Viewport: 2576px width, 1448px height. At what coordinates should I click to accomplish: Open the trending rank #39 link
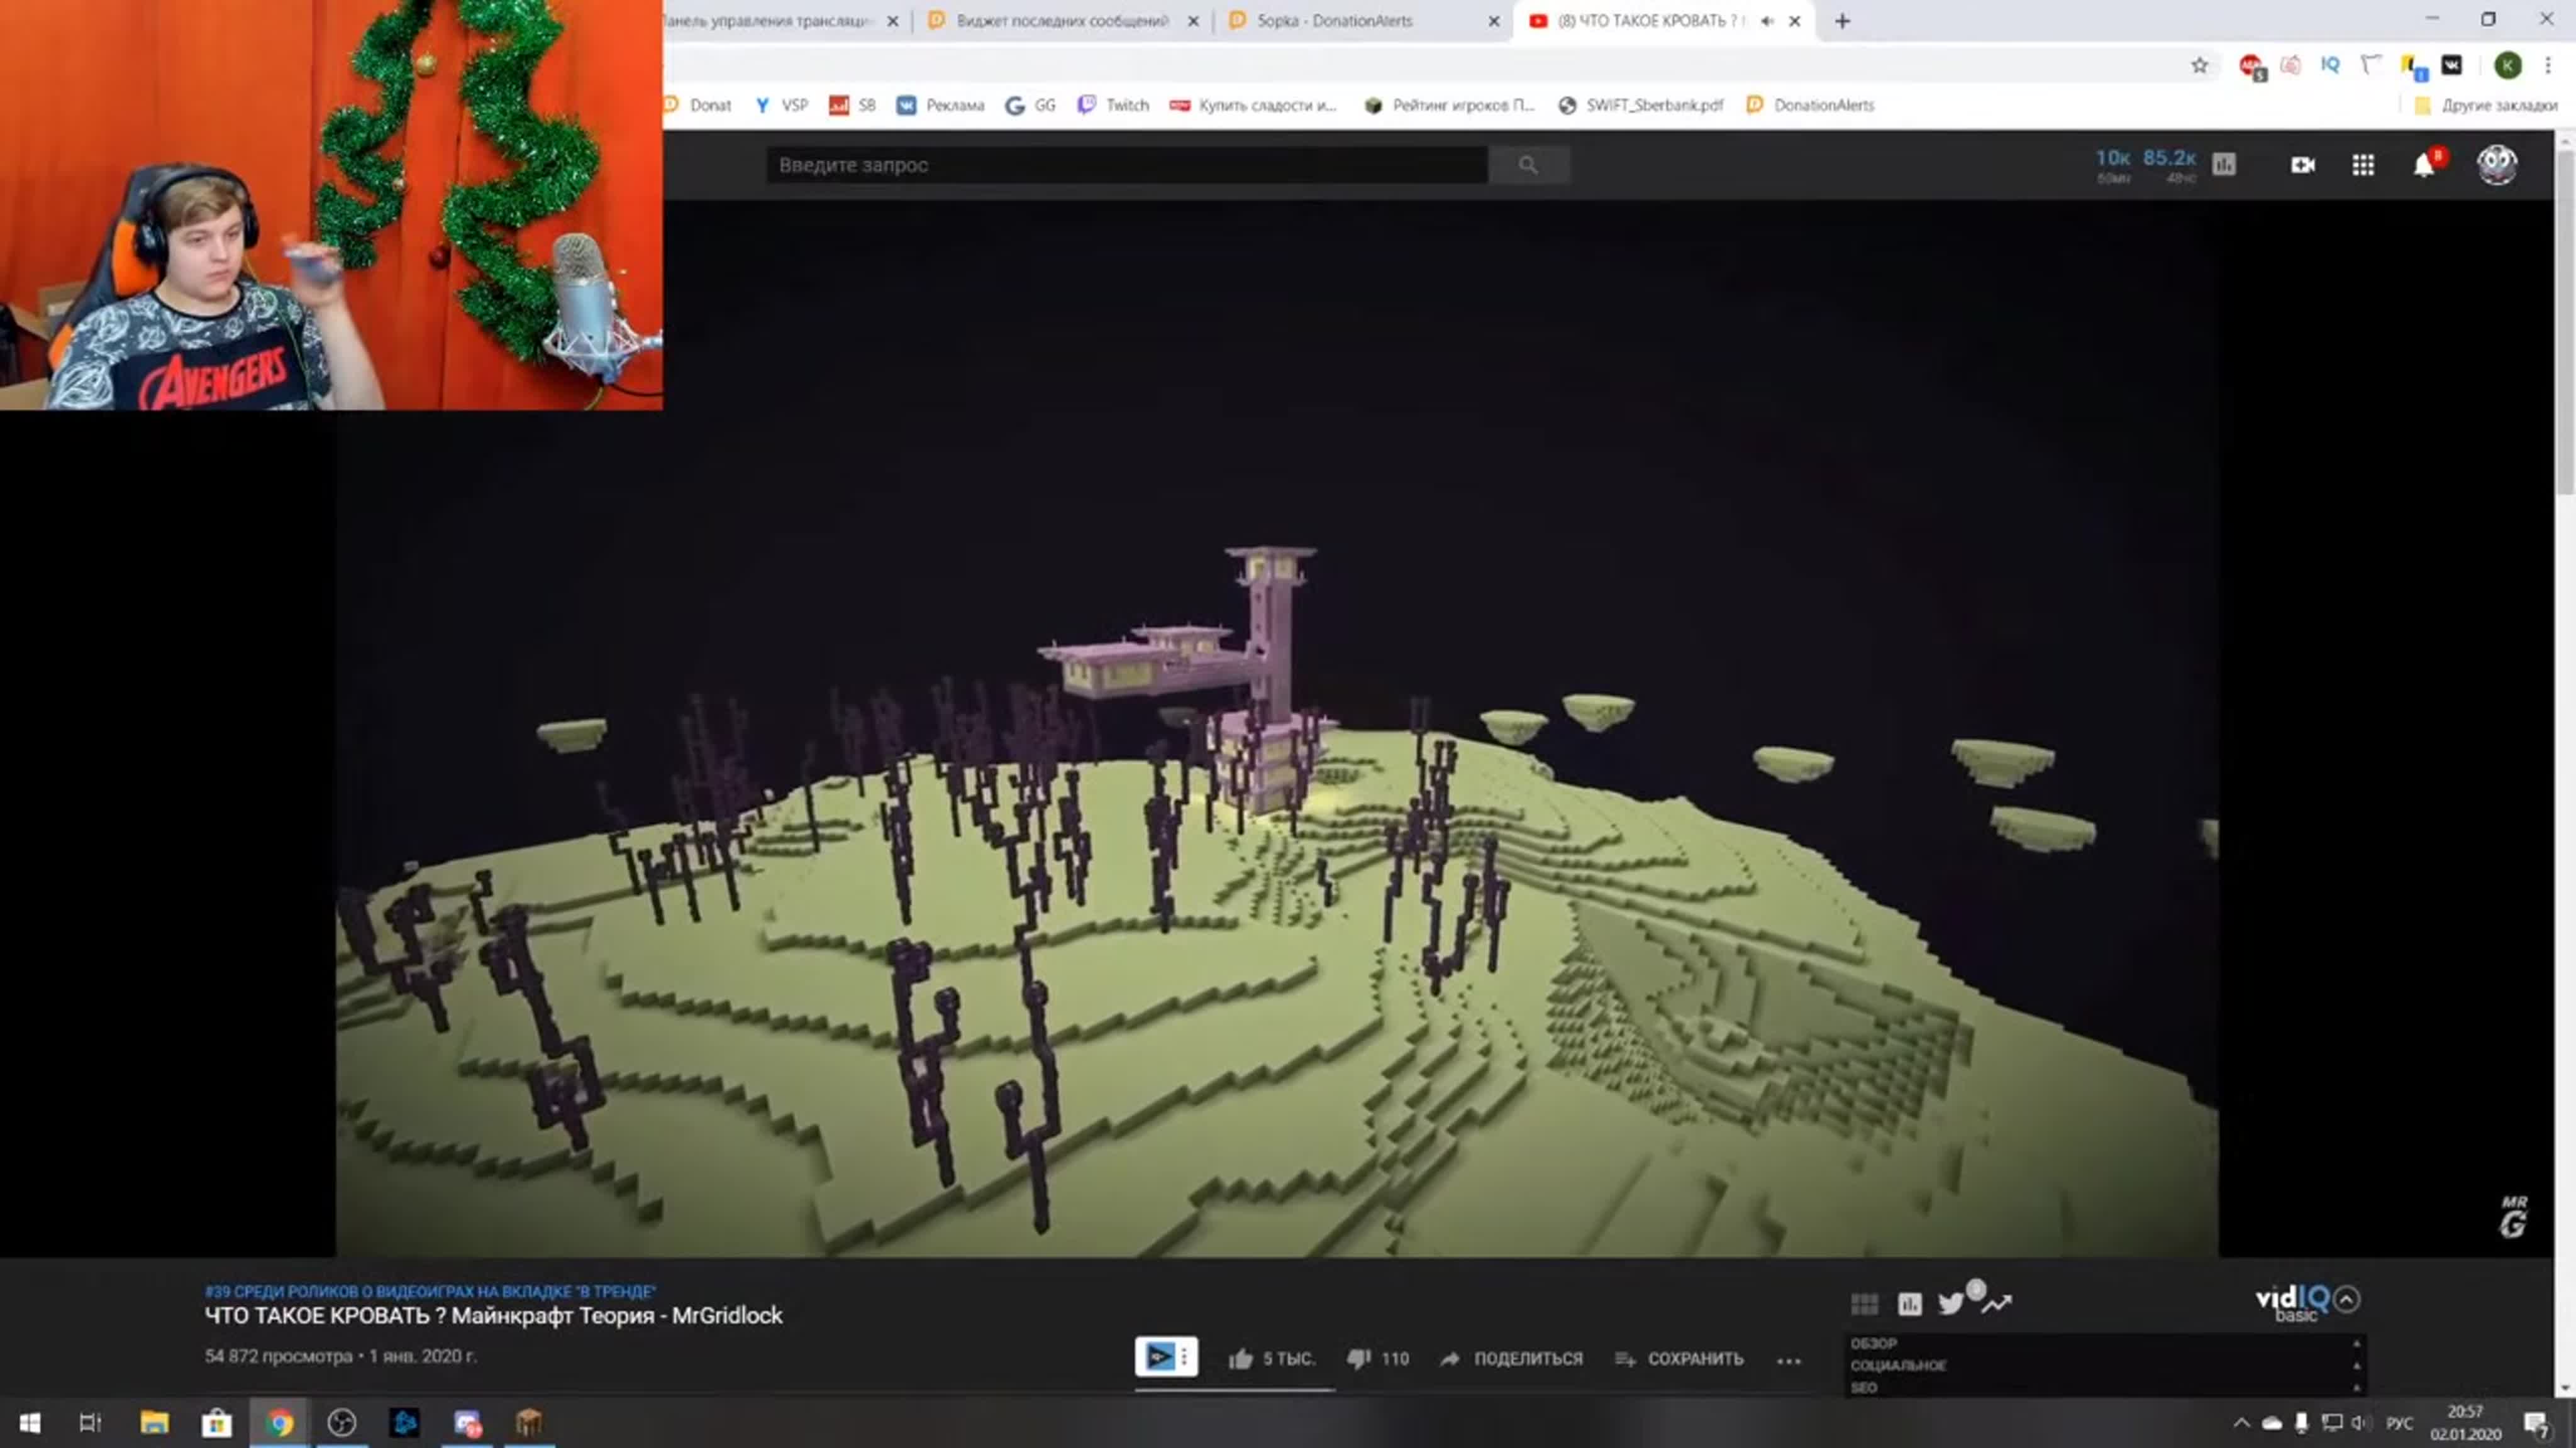click(430, 1291)
